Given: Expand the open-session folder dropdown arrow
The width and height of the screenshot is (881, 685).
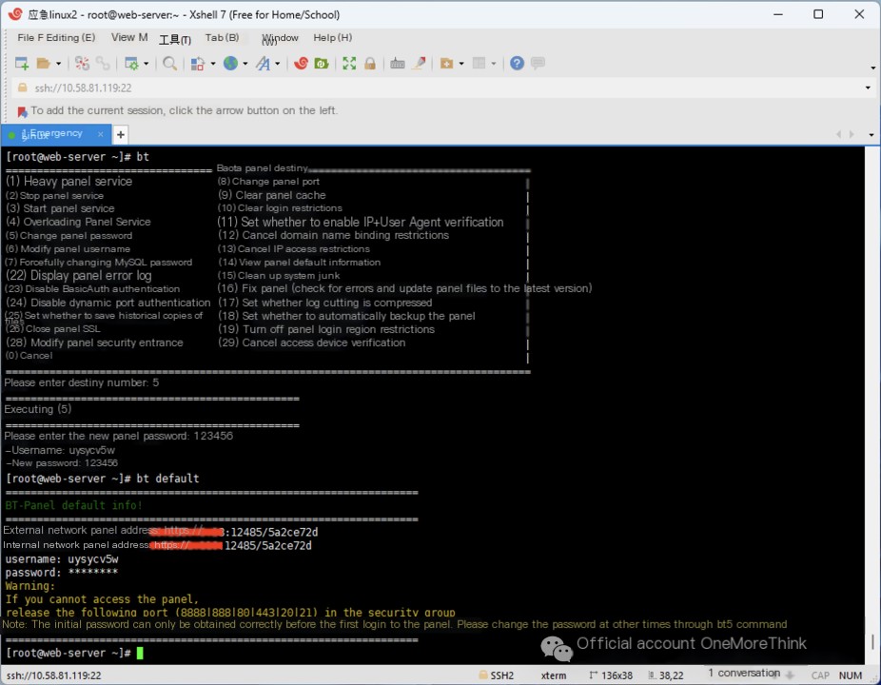Looking at the screenshot, I should tap(58, 64).
